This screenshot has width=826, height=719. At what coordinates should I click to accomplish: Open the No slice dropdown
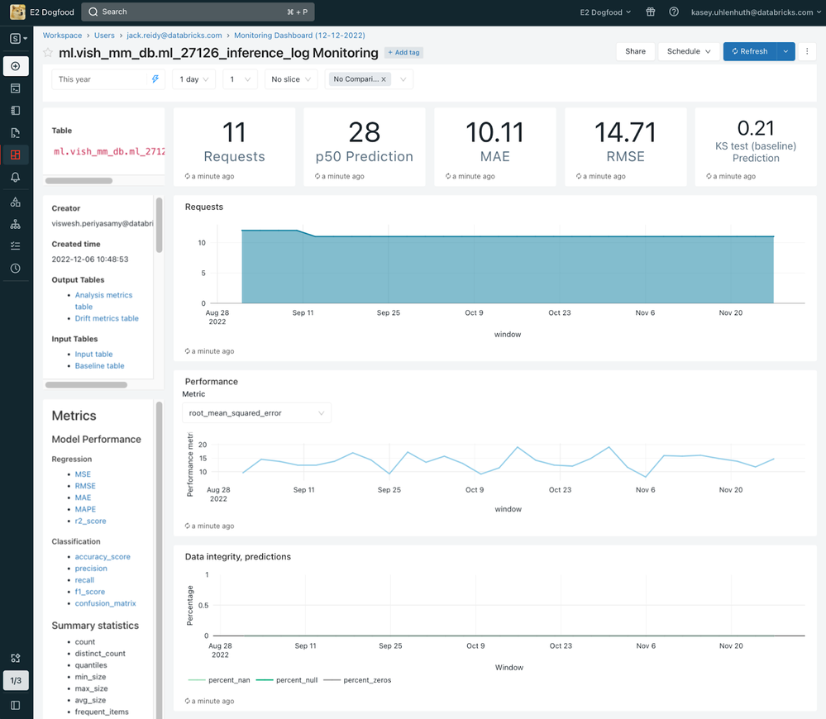[x=291, y=79]
